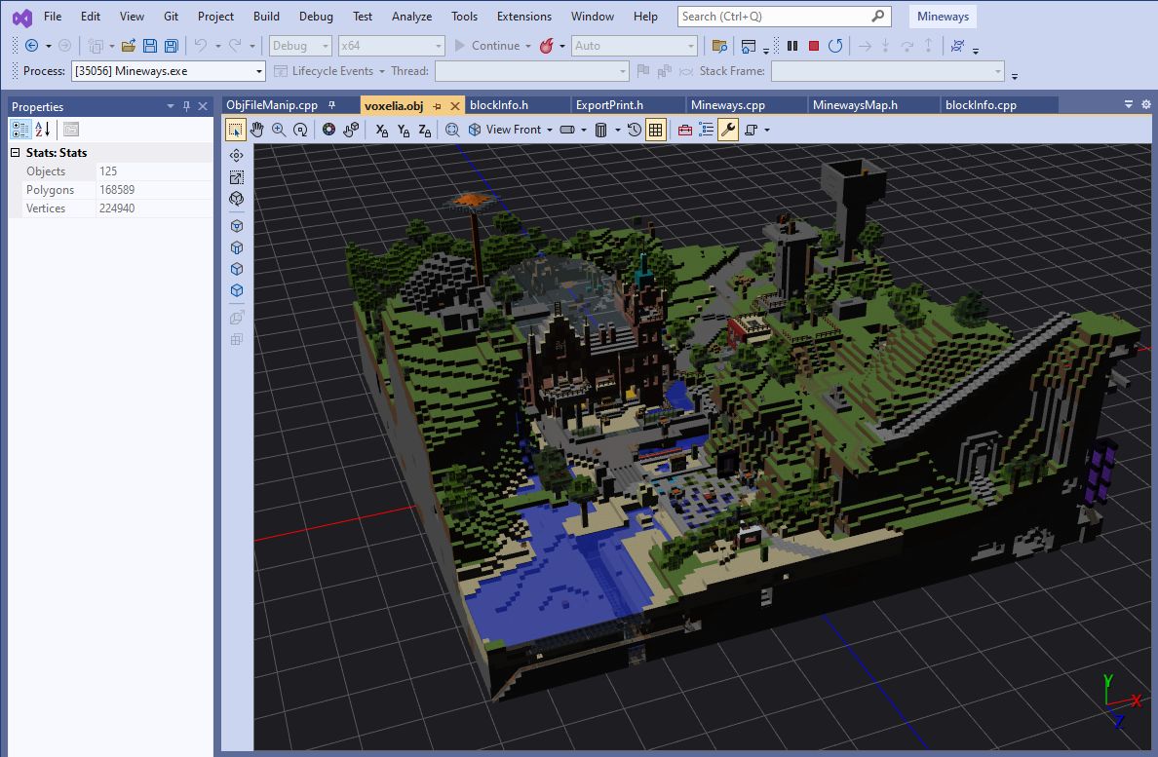Click the fourth cube icon in left toolbar
Image resolution: width=1158 pixels, height=757 pixels.
point(236,290)
